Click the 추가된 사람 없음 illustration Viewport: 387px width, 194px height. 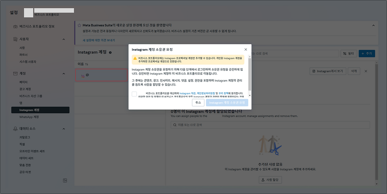pos(270,145)
